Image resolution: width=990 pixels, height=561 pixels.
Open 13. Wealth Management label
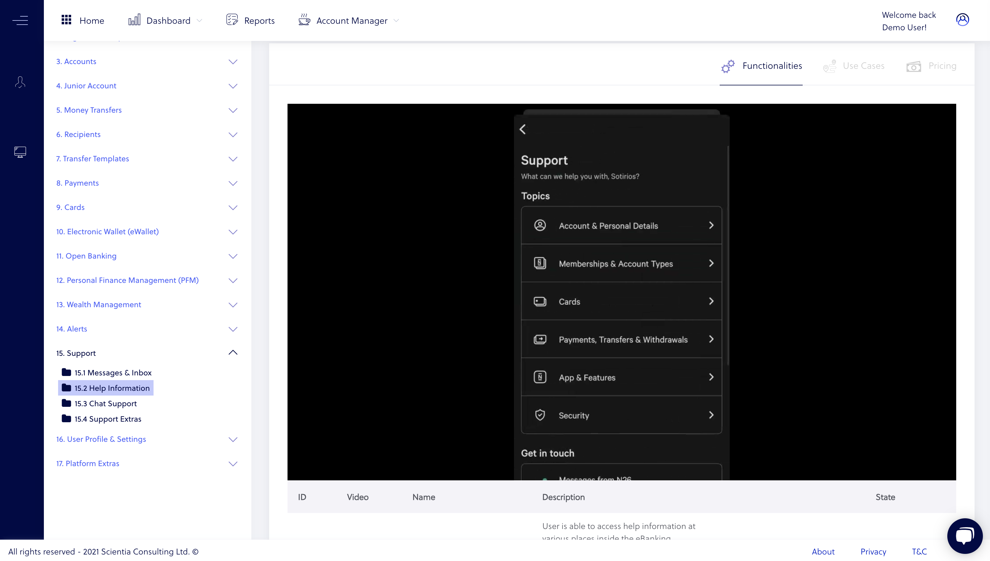click(99, 305)
